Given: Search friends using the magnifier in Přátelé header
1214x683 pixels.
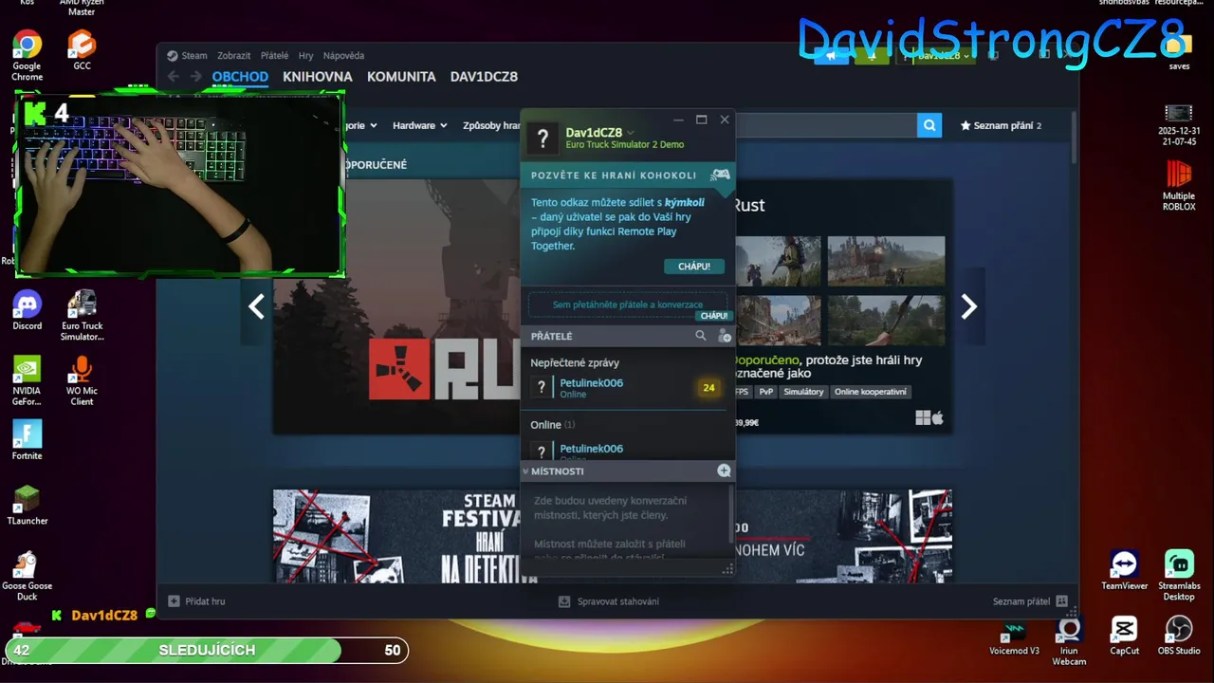Looking at the screenshot, I should (x=701, y=336).
